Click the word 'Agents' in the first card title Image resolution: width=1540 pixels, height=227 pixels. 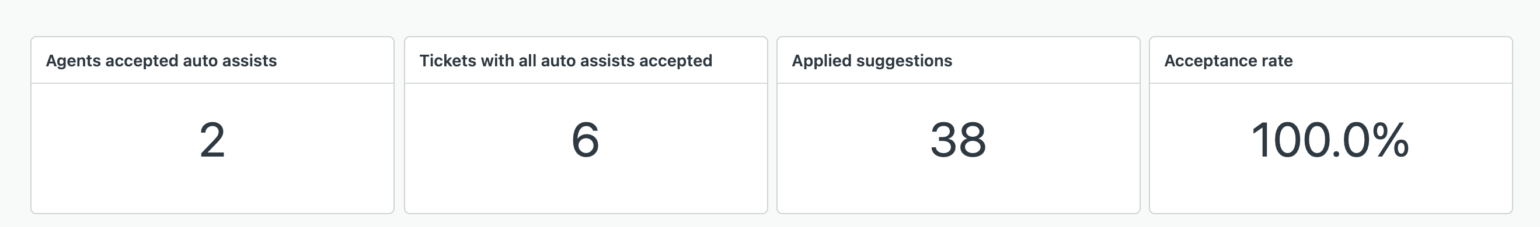[x=74, y=61]
